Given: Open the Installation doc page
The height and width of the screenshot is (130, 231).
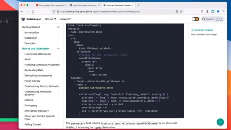Looking at the screenshot, I should click(x=31, y=38).
